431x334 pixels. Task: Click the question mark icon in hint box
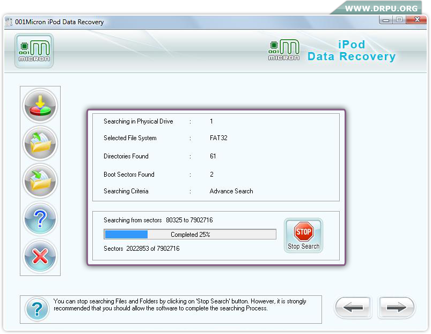point(37,309)
